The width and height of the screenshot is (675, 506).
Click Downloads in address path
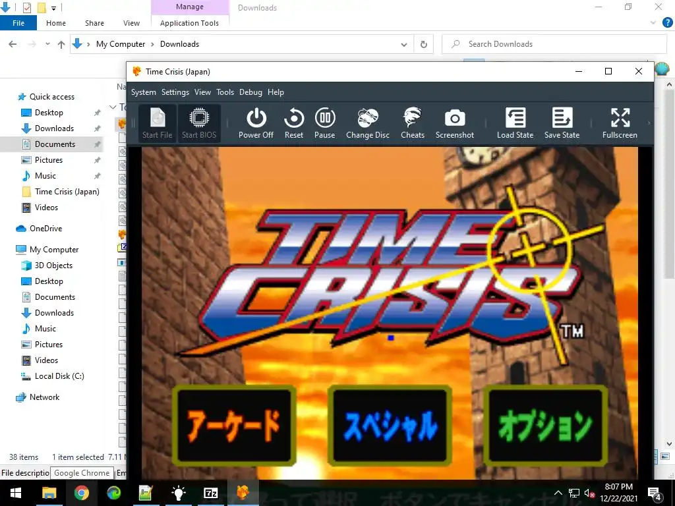179,44
